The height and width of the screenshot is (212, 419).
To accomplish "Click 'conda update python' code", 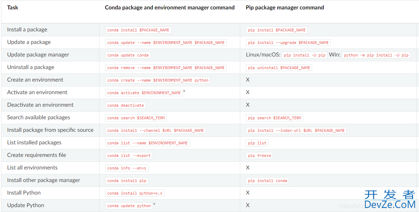I will pyautogui.click(x=129, y=206).
